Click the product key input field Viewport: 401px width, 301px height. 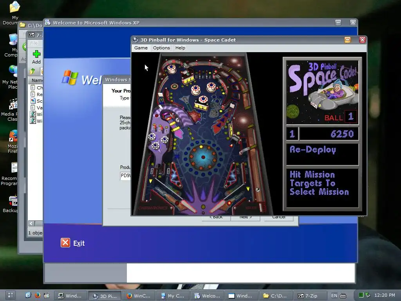click(x=125, y=176)
